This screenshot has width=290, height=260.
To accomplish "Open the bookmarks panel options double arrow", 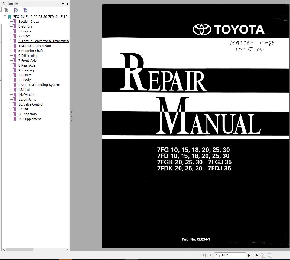I will [63, 4].
